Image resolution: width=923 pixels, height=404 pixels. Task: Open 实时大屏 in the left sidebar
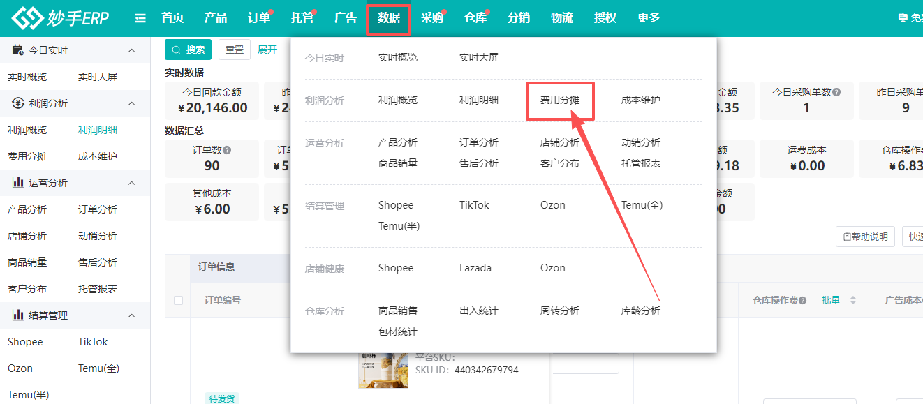click(x=98, y=77)
